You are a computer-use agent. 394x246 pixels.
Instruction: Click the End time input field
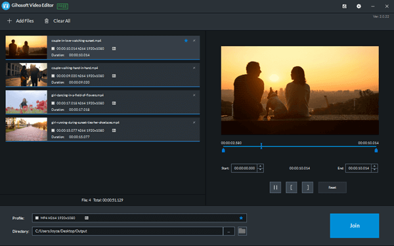click(x=359, y=168)
